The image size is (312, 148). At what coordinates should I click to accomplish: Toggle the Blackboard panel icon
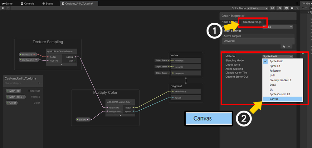(273, 8)
